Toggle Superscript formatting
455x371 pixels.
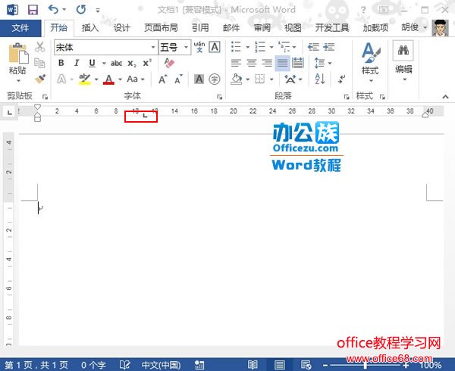coord(147,63)
